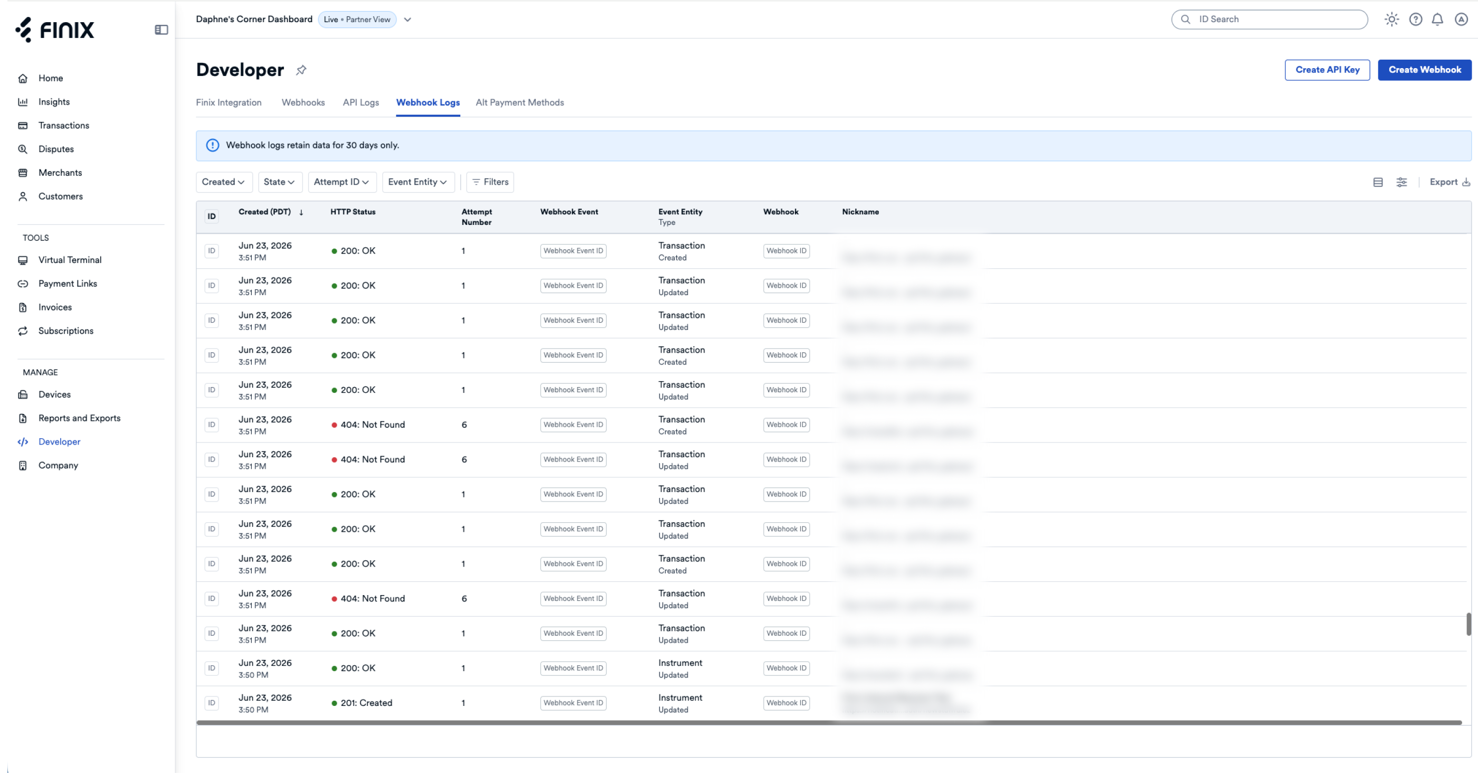Copy Webhook Event ID of 201: Created row

[573, 703]
